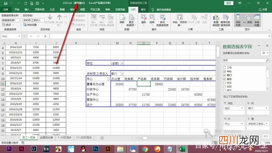Toggle the +/- Buttons (+/-按钮) display

point(247,19)
